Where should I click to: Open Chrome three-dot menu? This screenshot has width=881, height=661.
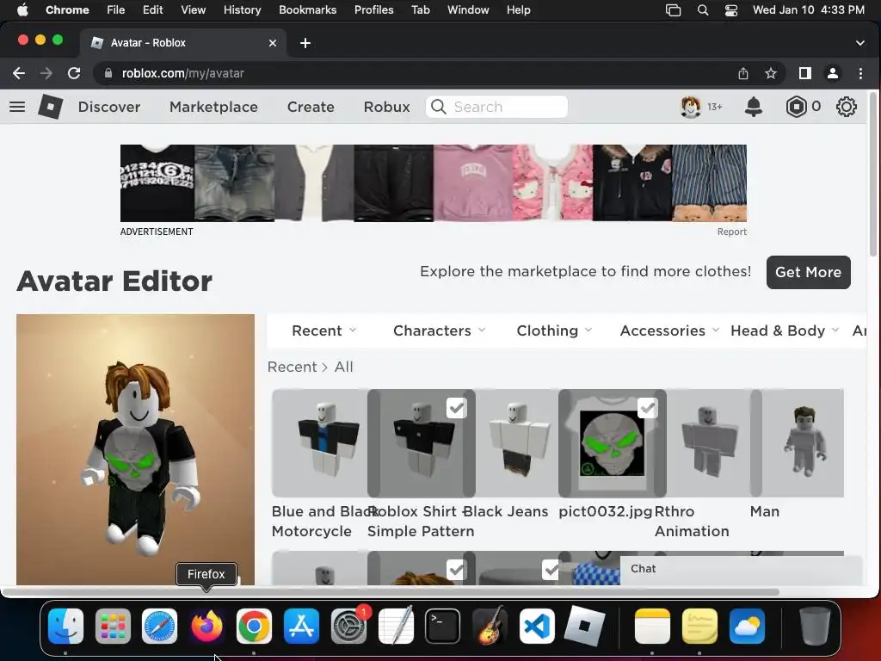tap(860, 73)
